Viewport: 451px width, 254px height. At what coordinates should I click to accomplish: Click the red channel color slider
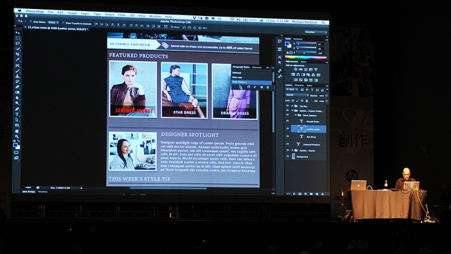pos(306,43)
